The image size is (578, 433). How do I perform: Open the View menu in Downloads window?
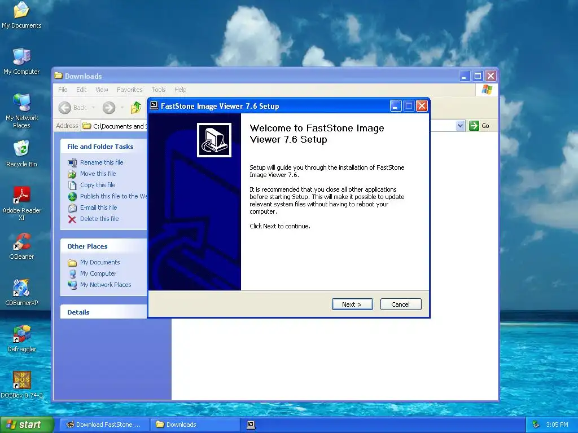tap(102, 90)
